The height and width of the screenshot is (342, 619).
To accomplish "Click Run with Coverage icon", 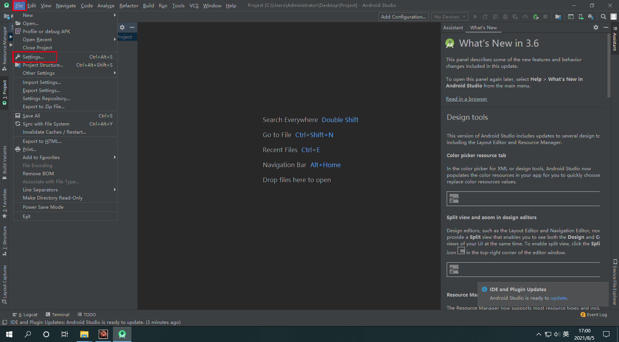I will click(515, 17).
